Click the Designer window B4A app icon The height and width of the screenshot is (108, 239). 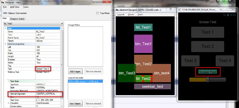tap(3, 2)
